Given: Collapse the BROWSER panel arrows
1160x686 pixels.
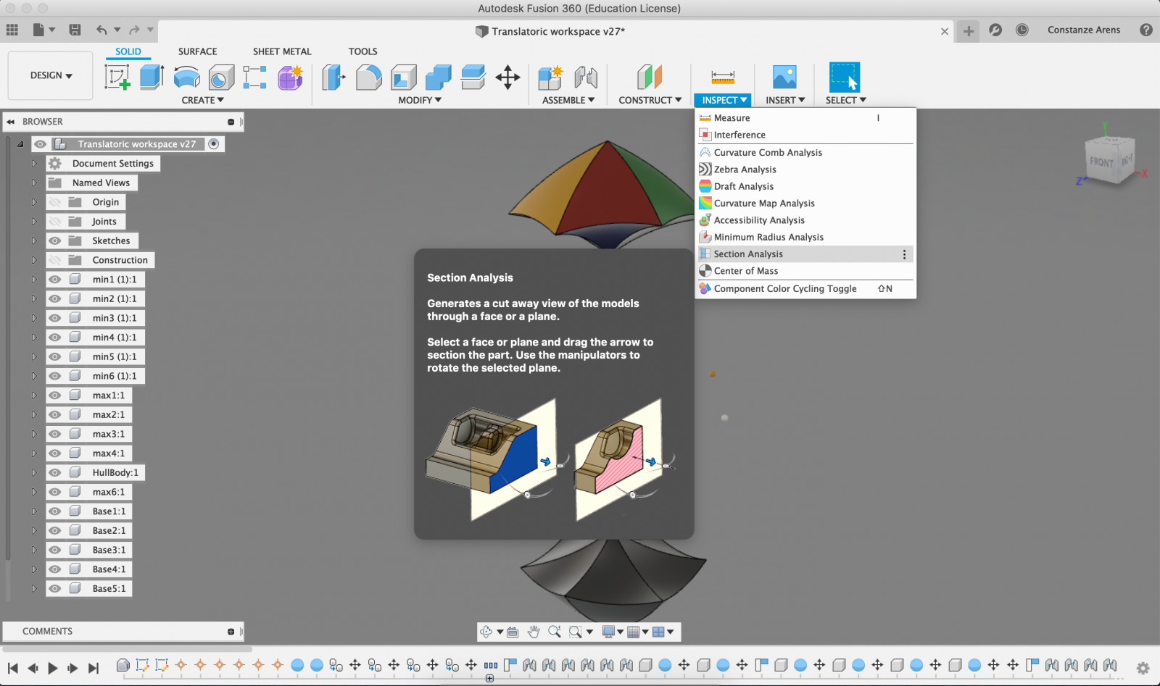Looking at the screenshot, I should [x=11, y=122].
